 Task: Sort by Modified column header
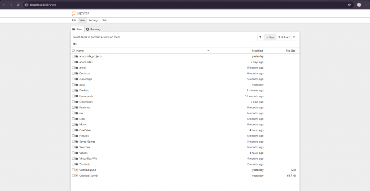257,51
